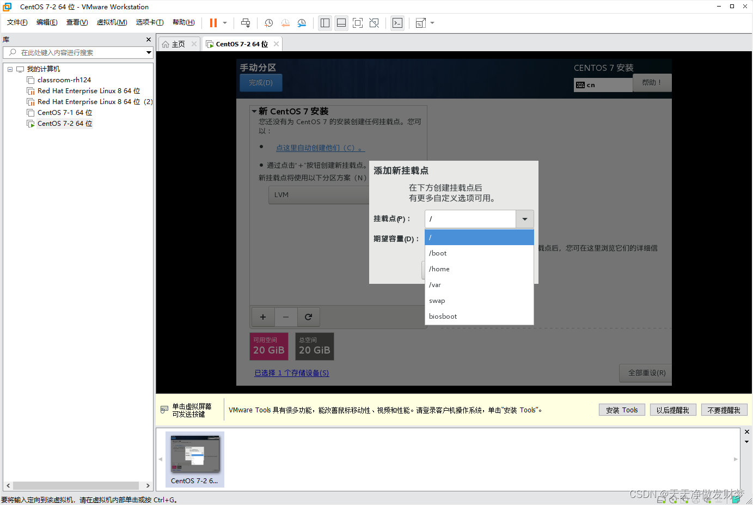Viewport: 753px width, 505px height.
Task: Toggle the thumbnail bar view
Action: [x=341, y=23]
